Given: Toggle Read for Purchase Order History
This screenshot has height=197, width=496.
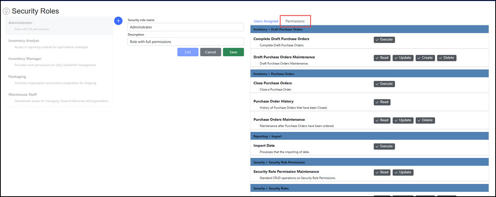Looking at the screenshot, I should (382, 102).
